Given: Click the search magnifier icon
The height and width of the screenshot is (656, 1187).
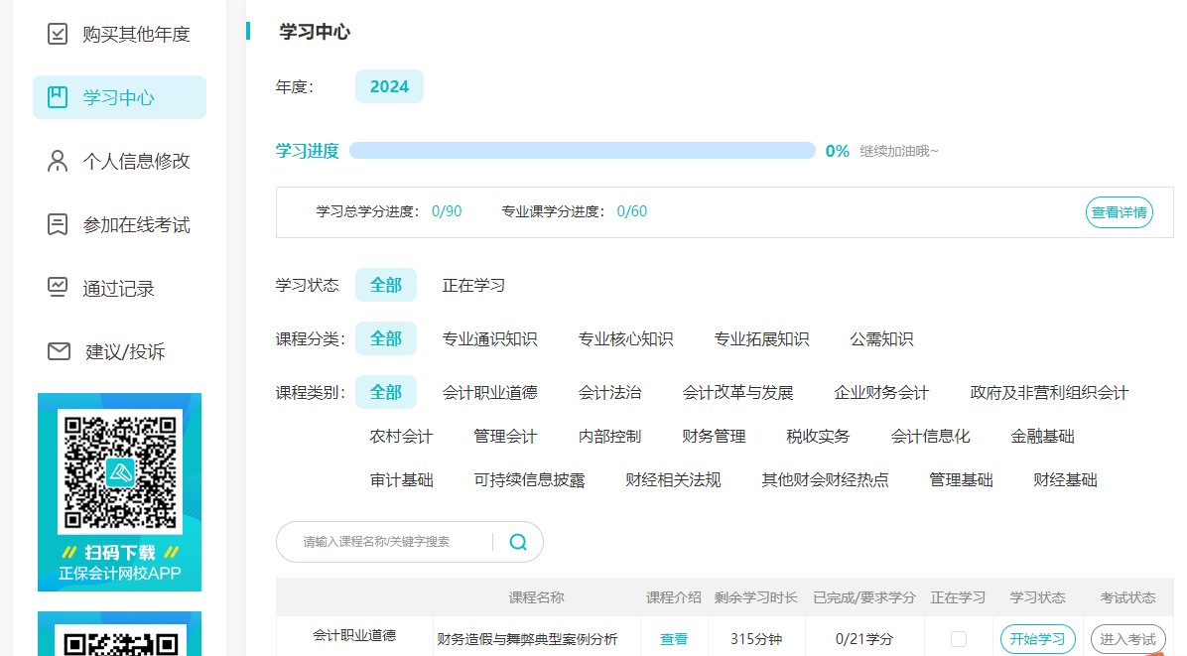Looking at the screenshot, I should click(517, 542).
